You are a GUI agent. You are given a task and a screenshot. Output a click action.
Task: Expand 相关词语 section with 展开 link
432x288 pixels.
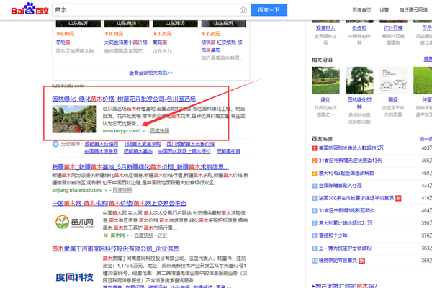[x=428, y=59]
